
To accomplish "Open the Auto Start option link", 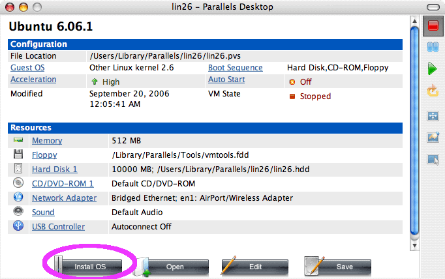I will 226,80.
